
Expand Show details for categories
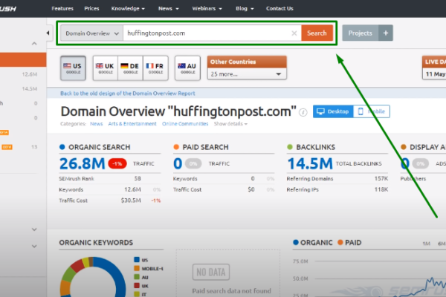click(x=230, y=124)
